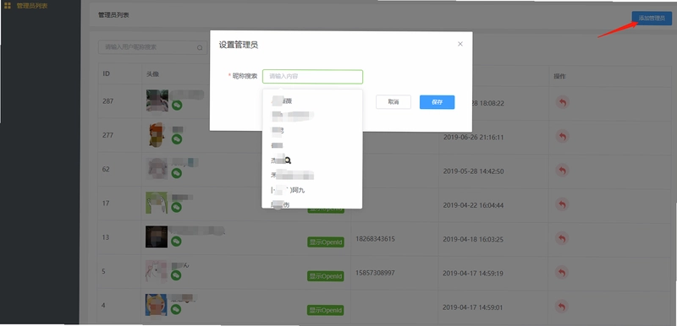
Task: Click the search magnifier icon
Action: tap(200, 48)
